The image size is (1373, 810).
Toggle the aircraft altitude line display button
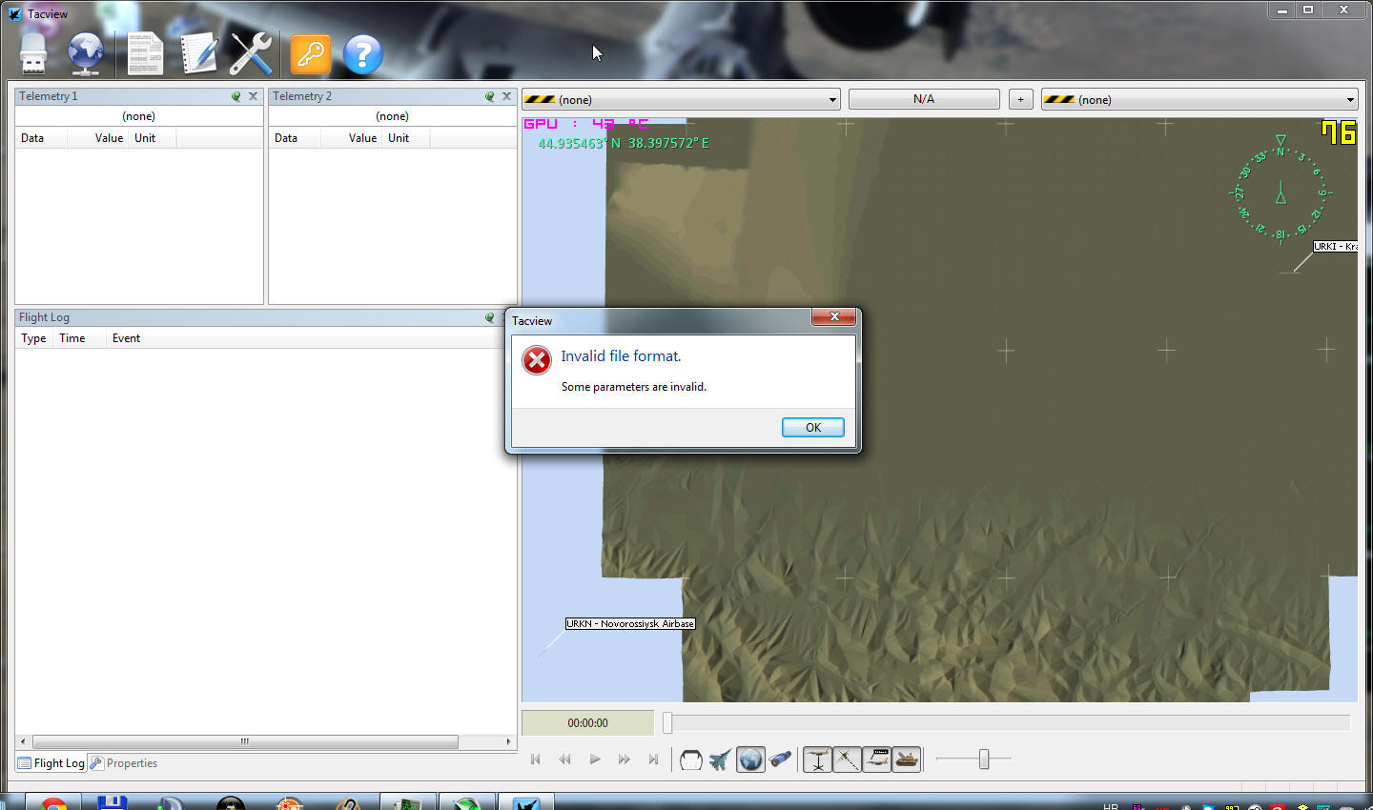point(817,759)
